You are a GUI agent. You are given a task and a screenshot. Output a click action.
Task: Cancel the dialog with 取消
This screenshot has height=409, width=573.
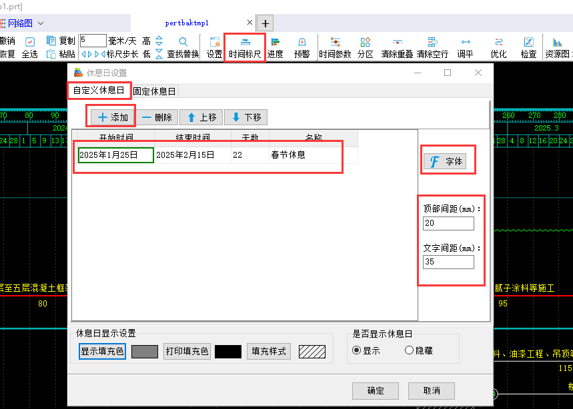(432, 391)
